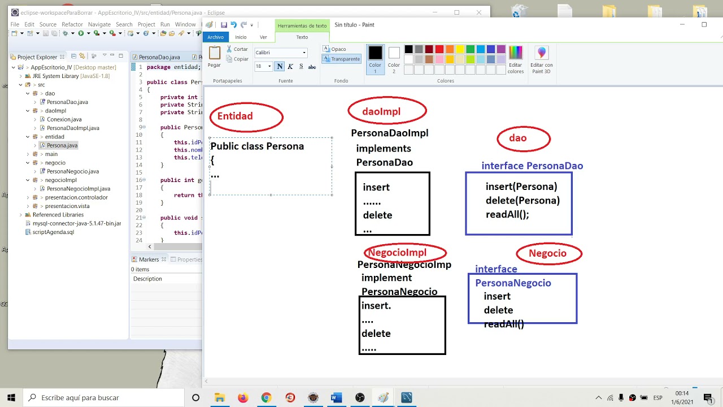Click Collapse All in Project Explorer
723x407 pixels.
tap(74, 56)
